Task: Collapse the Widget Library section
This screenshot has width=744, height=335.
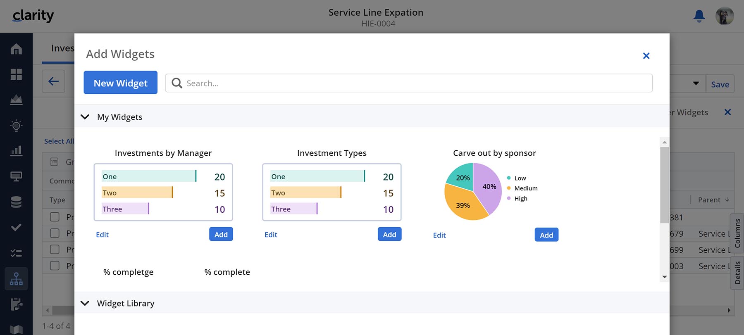Action: tap(85, 303)
